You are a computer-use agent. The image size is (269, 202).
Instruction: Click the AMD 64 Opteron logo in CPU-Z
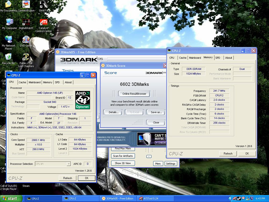(x=83, y=100)
